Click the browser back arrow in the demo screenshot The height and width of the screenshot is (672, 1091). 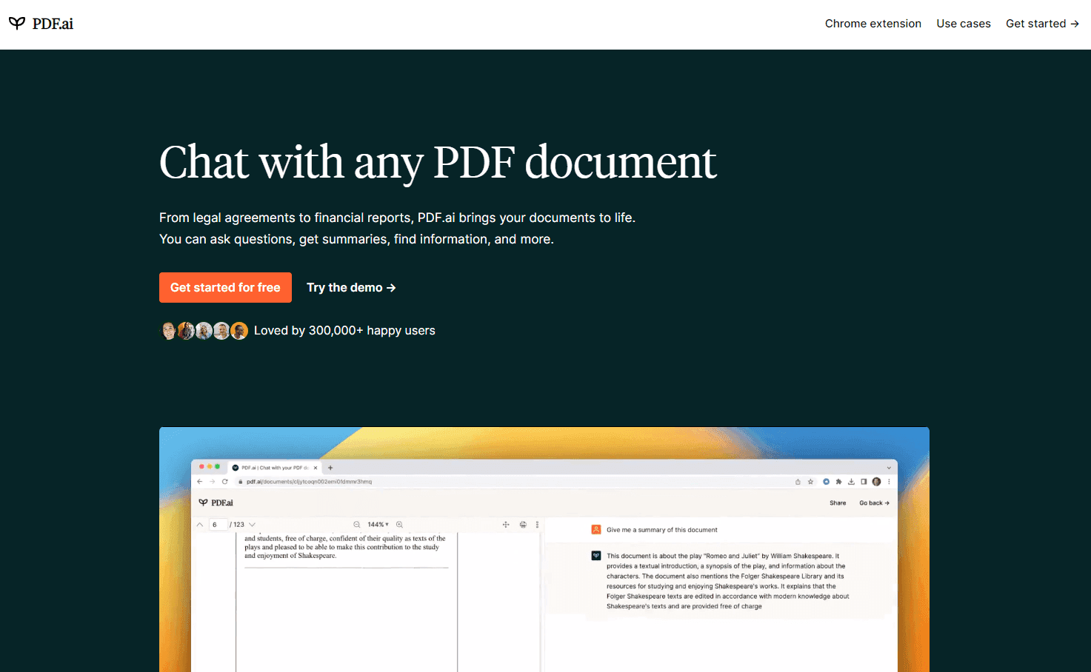click(200, 481)
